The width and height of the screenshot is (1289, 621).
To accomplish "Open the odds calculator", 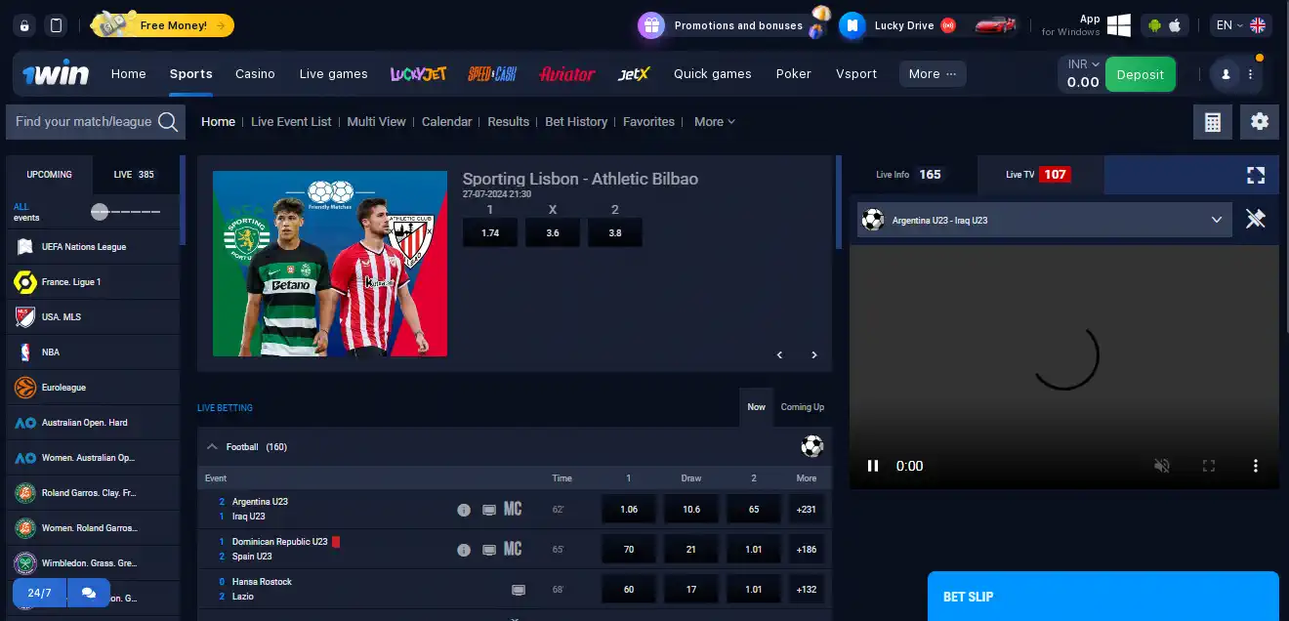I will (x=1213, y=121).
